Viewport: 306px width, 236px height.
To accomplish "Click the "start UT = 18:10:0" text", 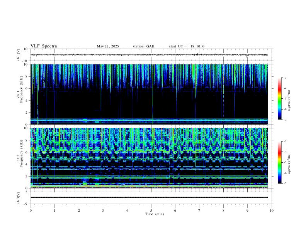I will pyautogui.click(x=187, y=46).
